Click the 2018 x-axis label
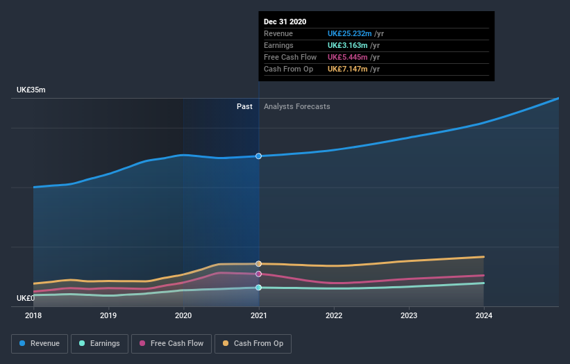This screenshot has height=364, width=570. [33, 315]
